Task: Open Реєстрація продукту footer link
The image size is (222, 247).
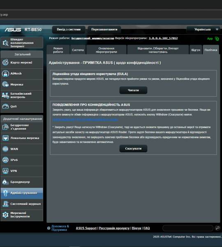Action: click(114, 228)
